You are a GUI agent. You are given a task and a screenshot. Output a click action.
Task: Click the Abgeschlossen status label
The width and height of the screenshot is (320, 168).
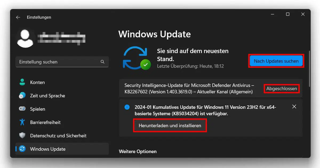[x=281, y=89]
